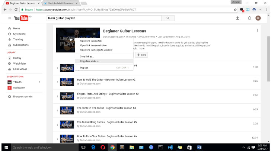Select the Beginner Guitar Lessons tab
Screen dimensions: 271x152
click(x=22, y=3)
